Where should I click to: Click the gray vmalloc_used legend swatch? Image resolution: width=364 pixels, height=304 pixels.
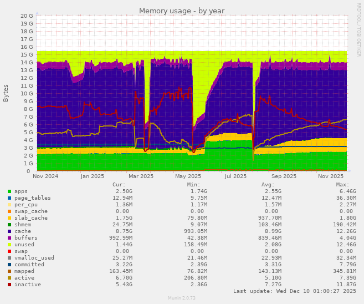pos(9,258)
